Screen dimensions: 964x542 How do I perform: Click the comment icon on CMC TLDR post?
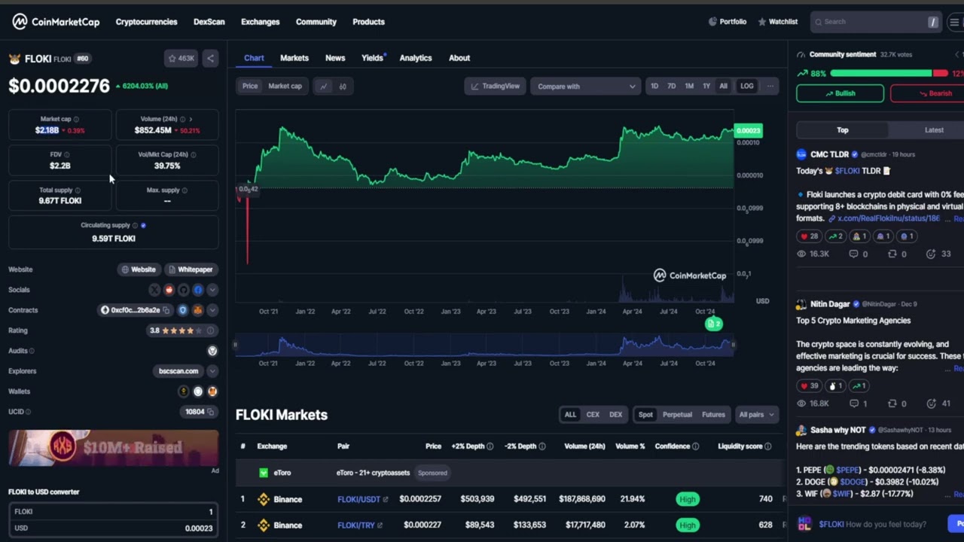pos(853,254)
